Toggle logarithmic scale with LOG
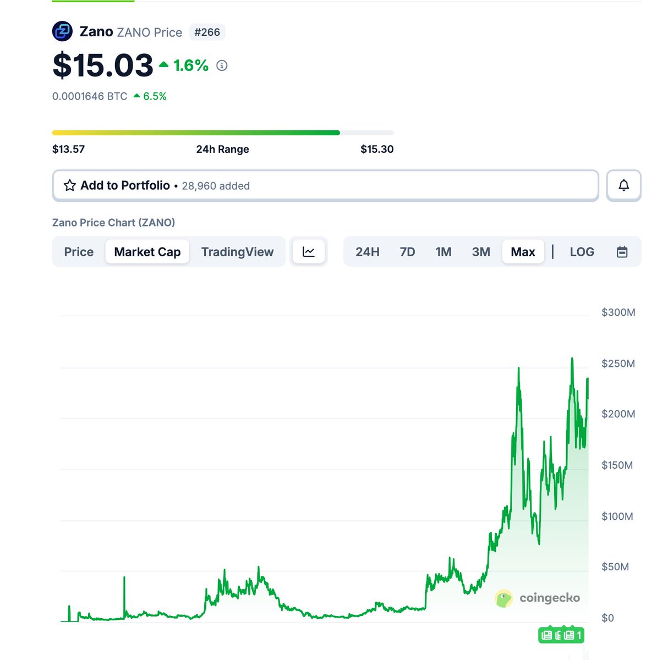657x660 pixels. pyautogui.click(x=582, y=251)
